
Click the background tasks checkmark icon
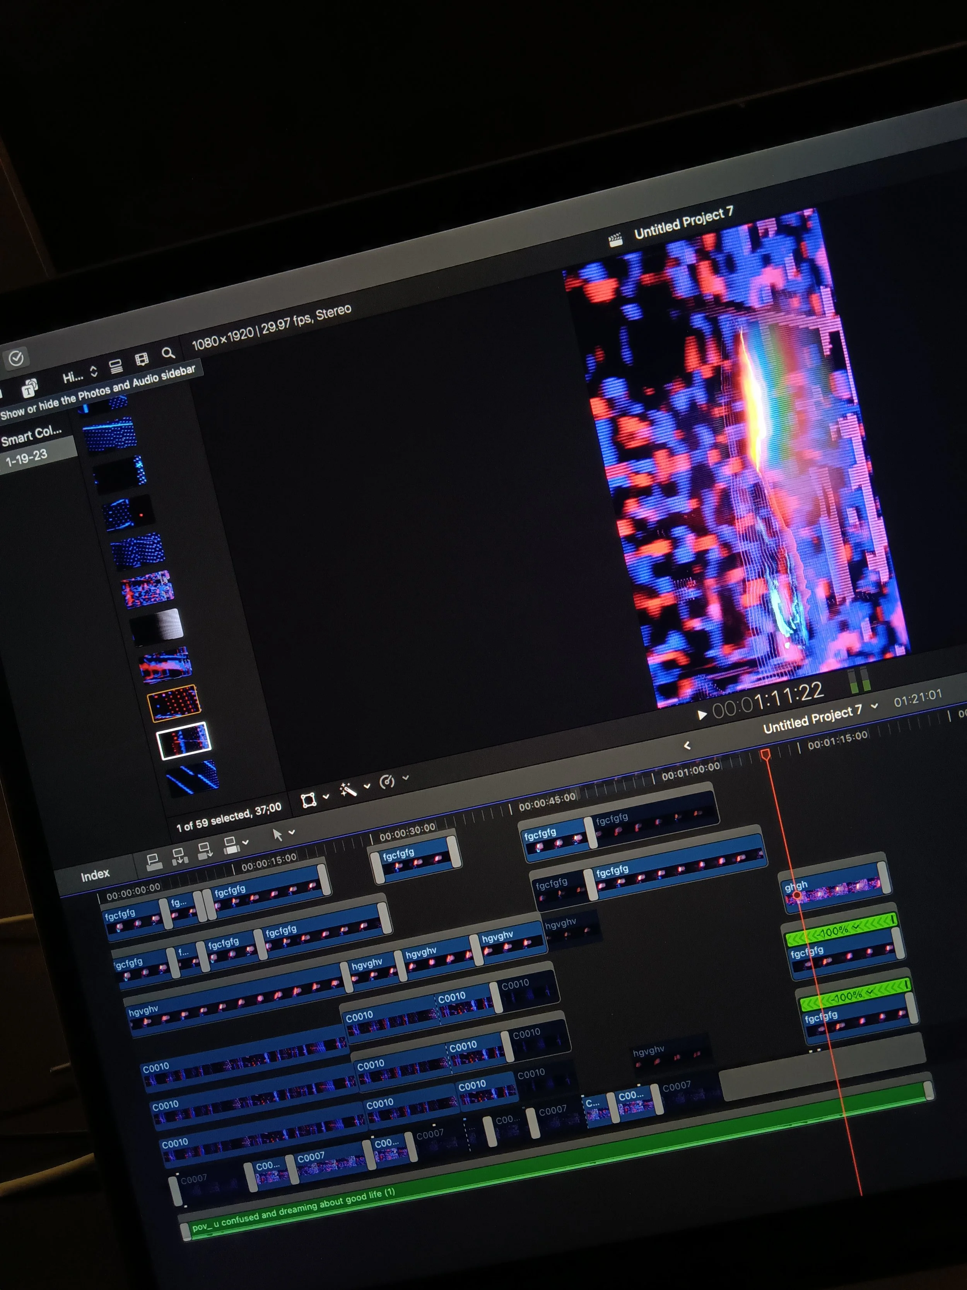click(16, 358)
